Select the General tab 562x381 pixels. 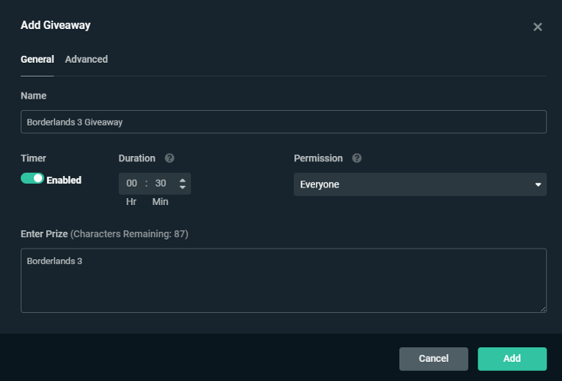(x=37, y=59)
